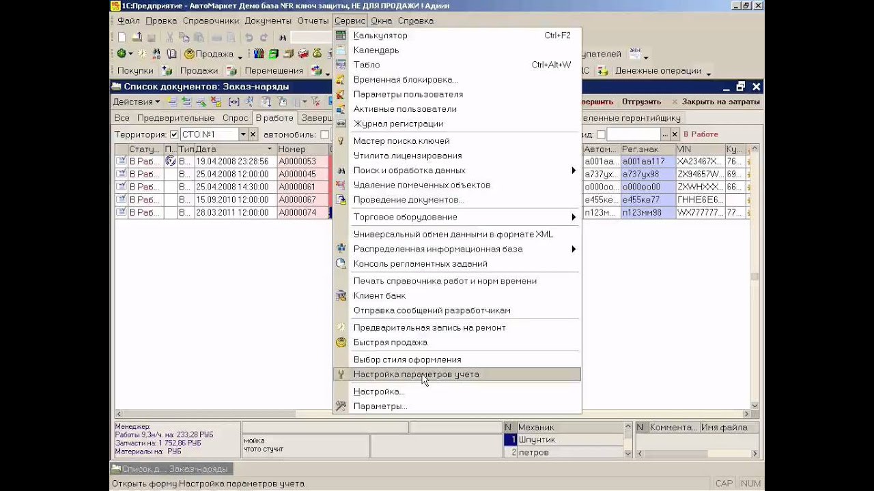Viewport: 874px width, 491px height.
Task: Toggle the Территория filter checkbox
Action: click(x=174, y=135)
